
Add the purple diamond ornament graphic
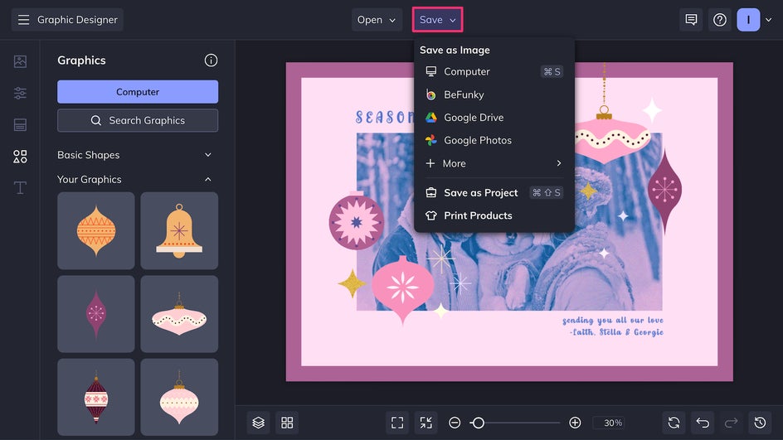pos(96,314)
